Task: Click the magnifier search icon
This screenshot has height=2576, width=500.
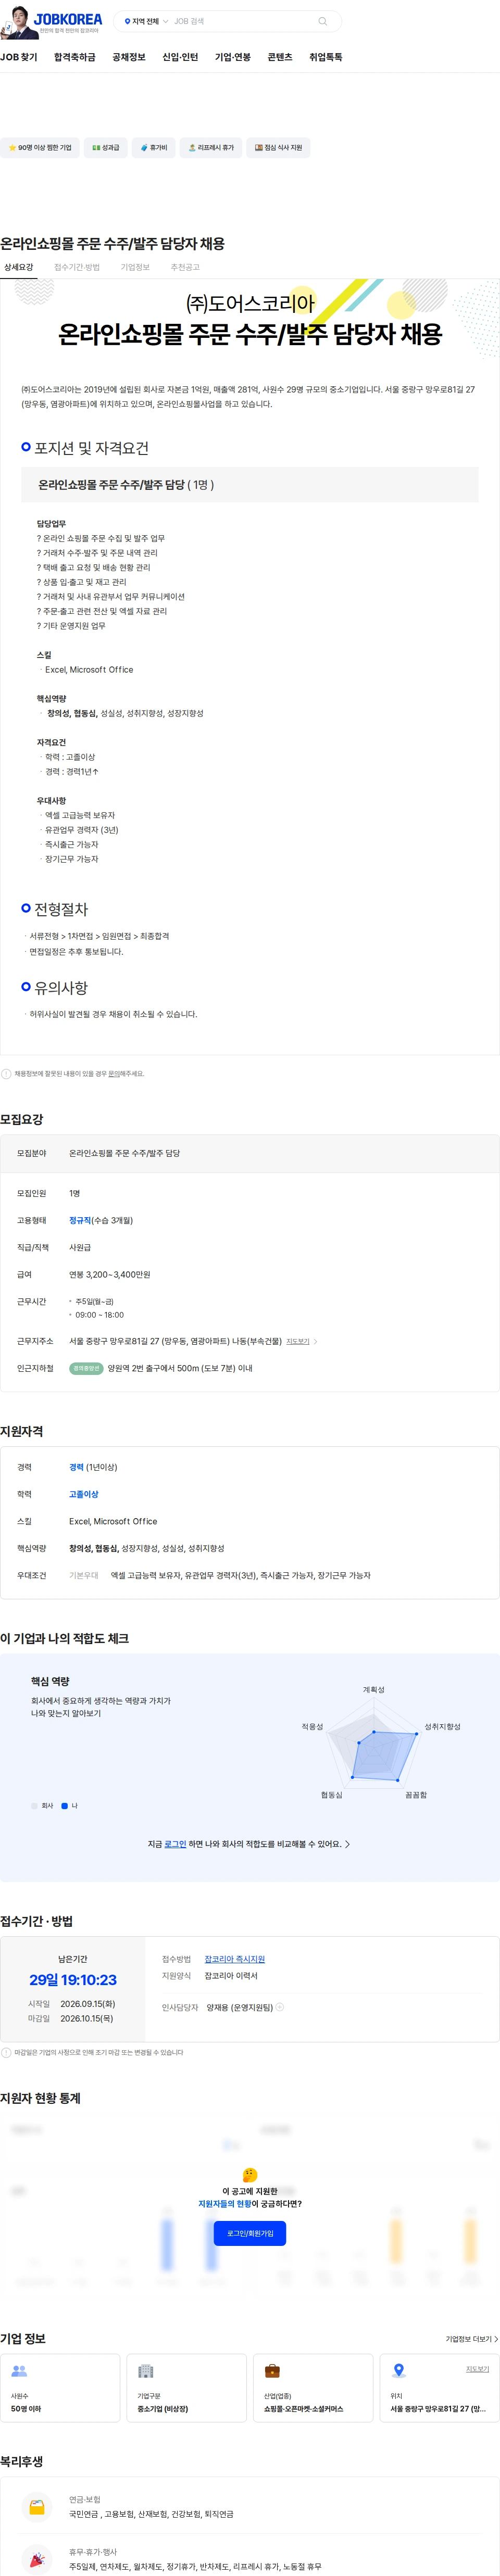Action: (322, 21)
